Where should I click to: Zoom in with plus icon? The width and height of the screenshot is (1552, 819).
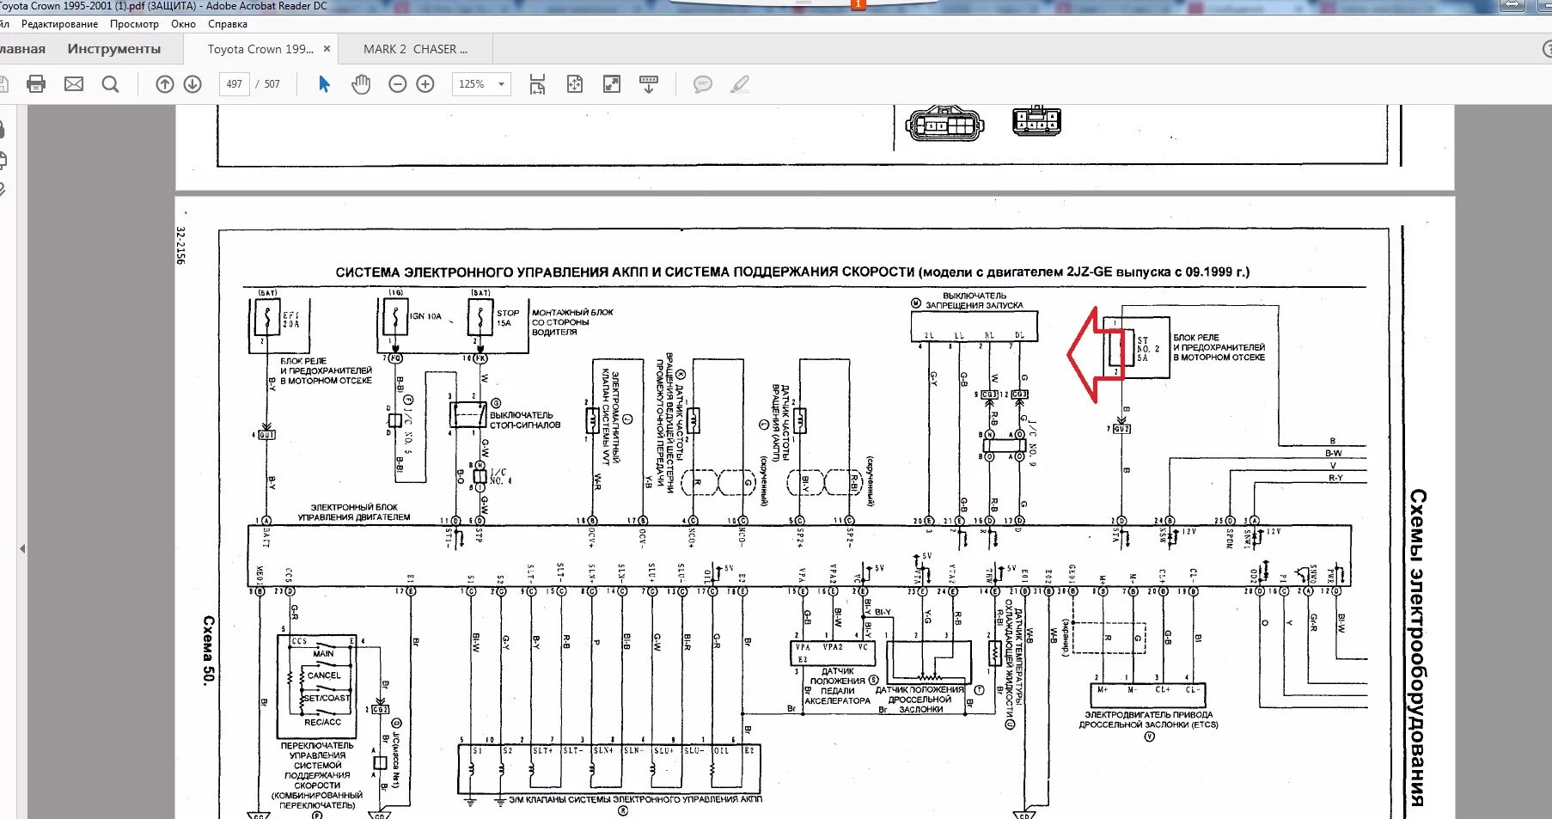[x=425, y=84]
